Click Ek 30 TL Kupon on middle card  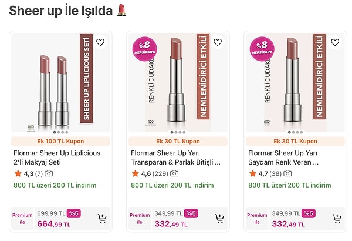click(178, 141)
